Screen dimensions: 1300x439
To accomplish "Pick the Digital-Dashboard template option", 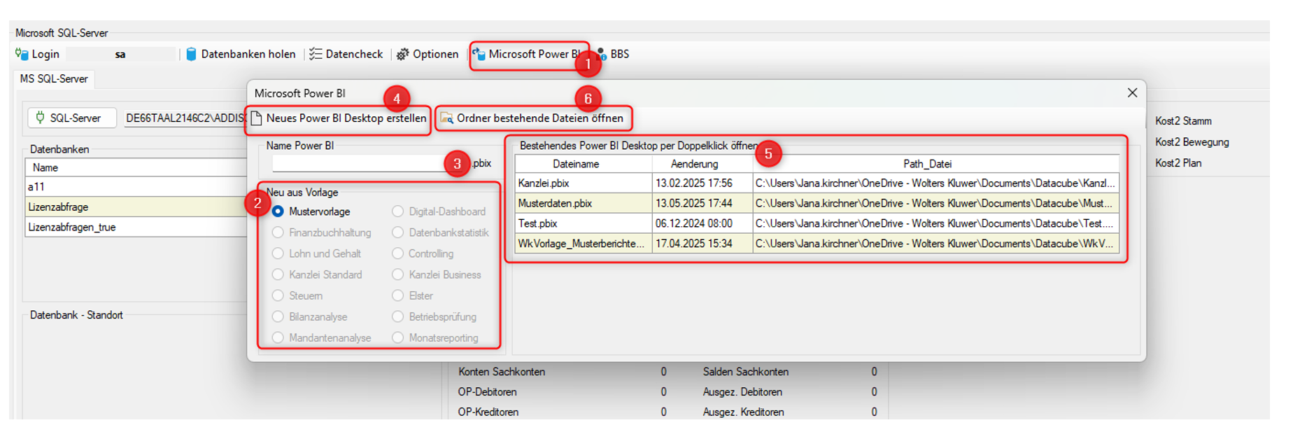I will [x=397, y=211].
